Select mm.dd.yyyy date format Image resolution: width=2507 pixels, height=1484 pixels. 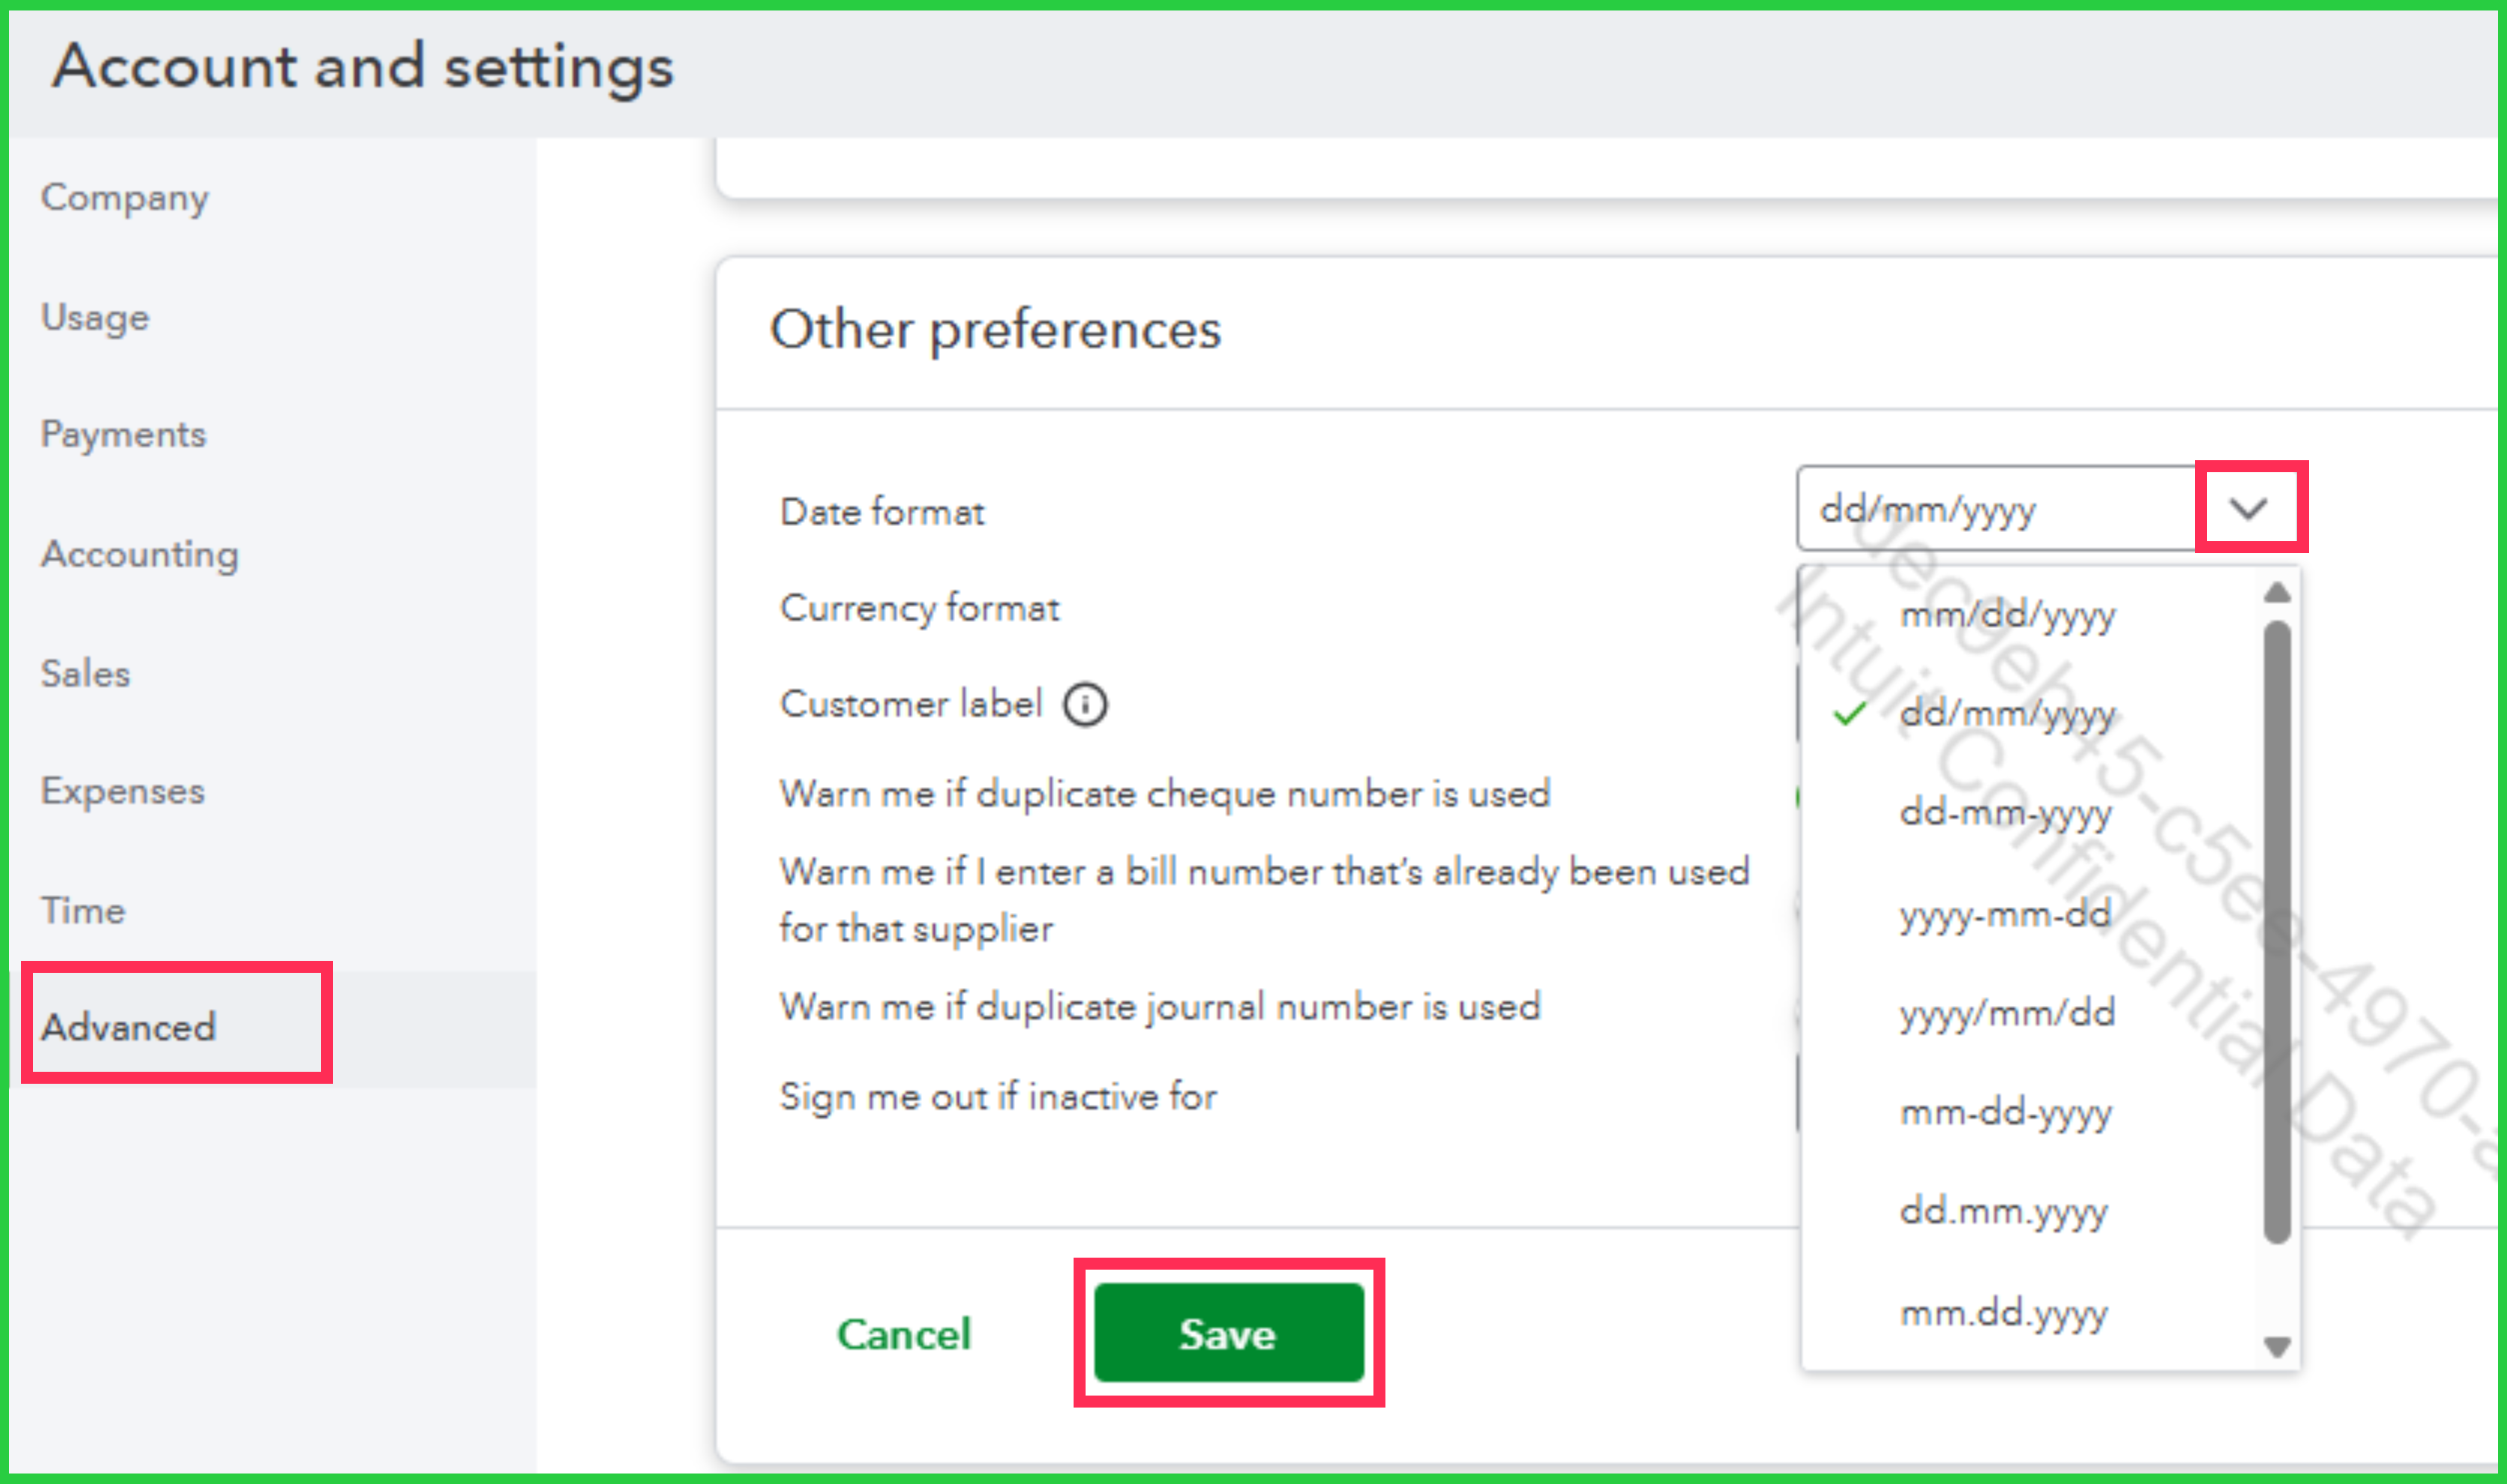[x=2003, y=1312]
